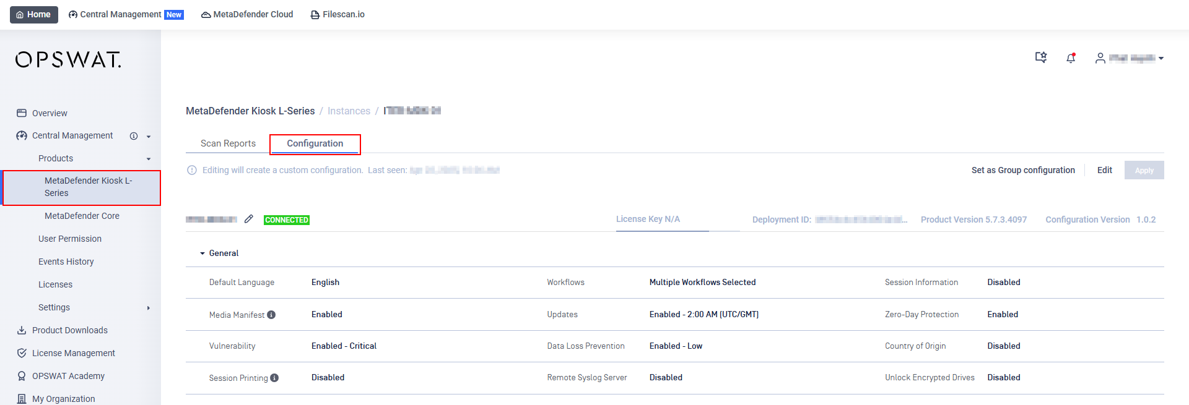Click Data Loss Prevention value Enabled - Low

point(676,346)
